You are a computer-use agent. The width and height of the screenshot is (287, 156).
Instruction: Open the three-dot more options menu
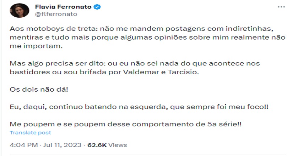(281, 7)
